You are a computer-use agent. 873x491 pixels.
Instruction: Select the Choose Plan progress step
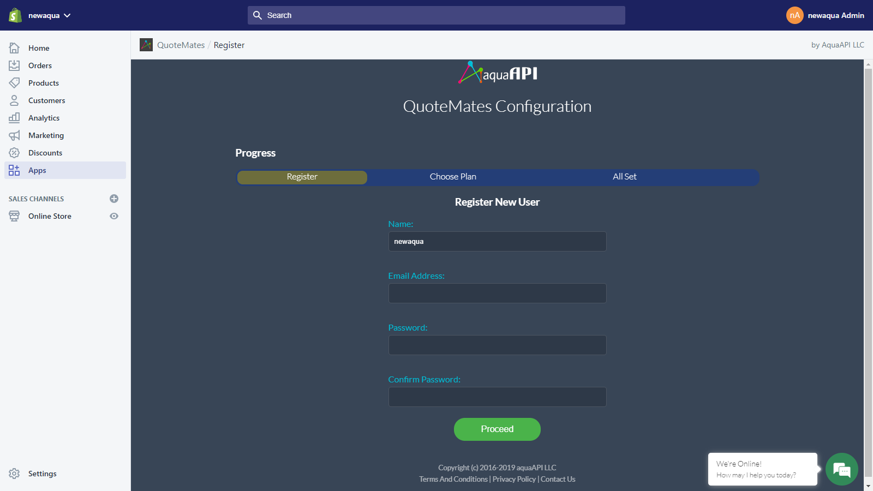point(453,177)
